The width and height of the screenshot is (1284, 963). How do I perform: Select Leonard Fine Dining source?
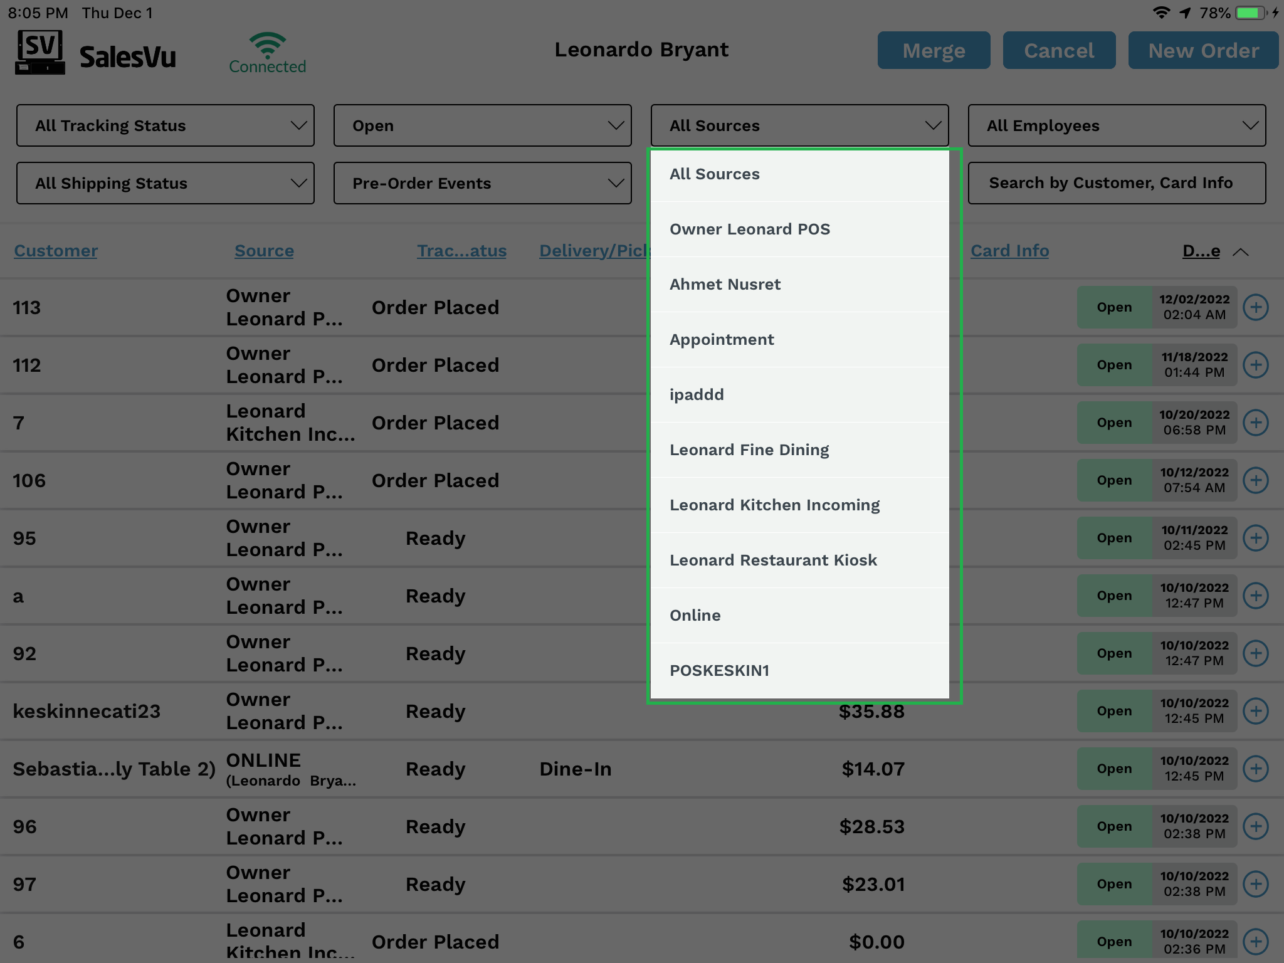[x=749, y=450]
